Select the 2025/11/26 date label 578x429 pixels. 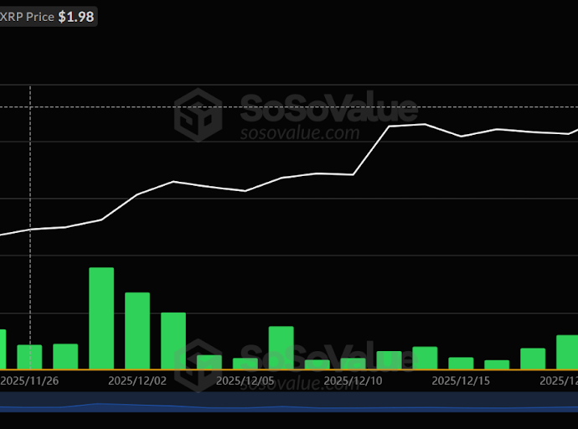(x=29, y=380)
